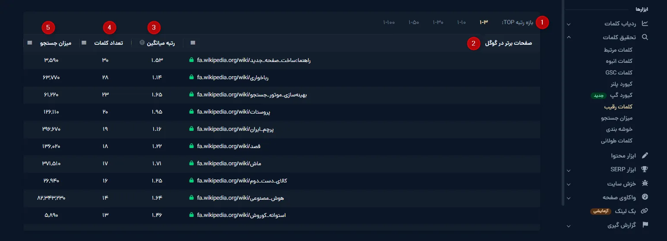Sort by the رتبه میانگین column header
Viewport: 667px width, 241px height.
click(x=162, y=43)
